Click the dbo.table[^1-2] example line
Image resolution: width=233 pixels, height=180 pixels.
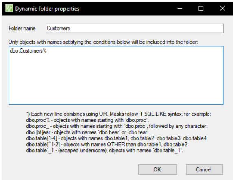(x=107, y=145)
